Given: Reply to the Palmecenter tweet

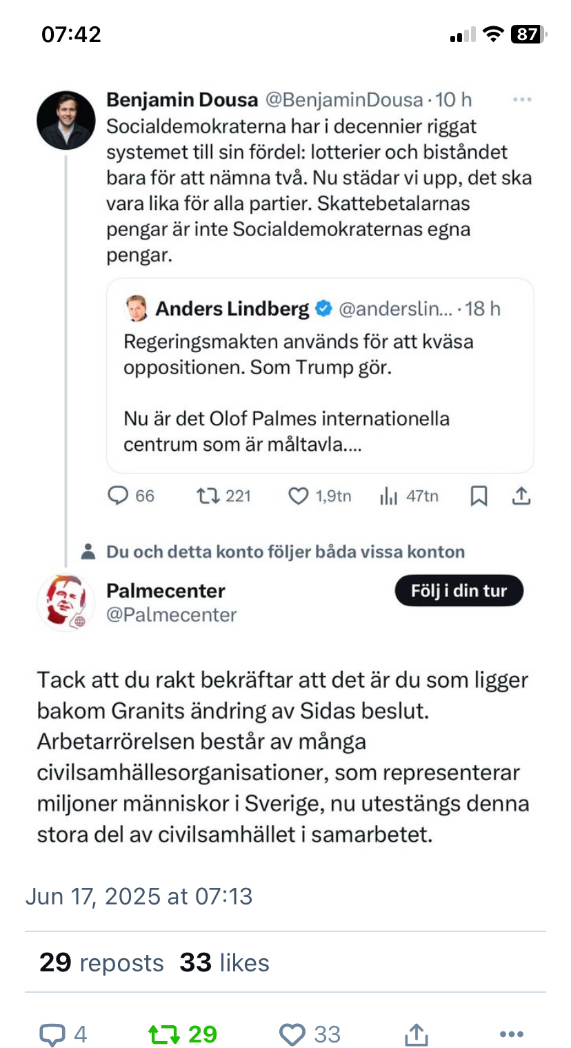Looking at the screenshot, I should point(52,1034).
